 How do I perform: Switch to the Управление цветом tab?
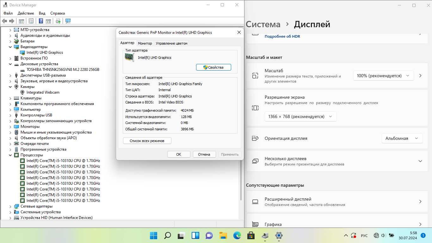tap(172, 43)
